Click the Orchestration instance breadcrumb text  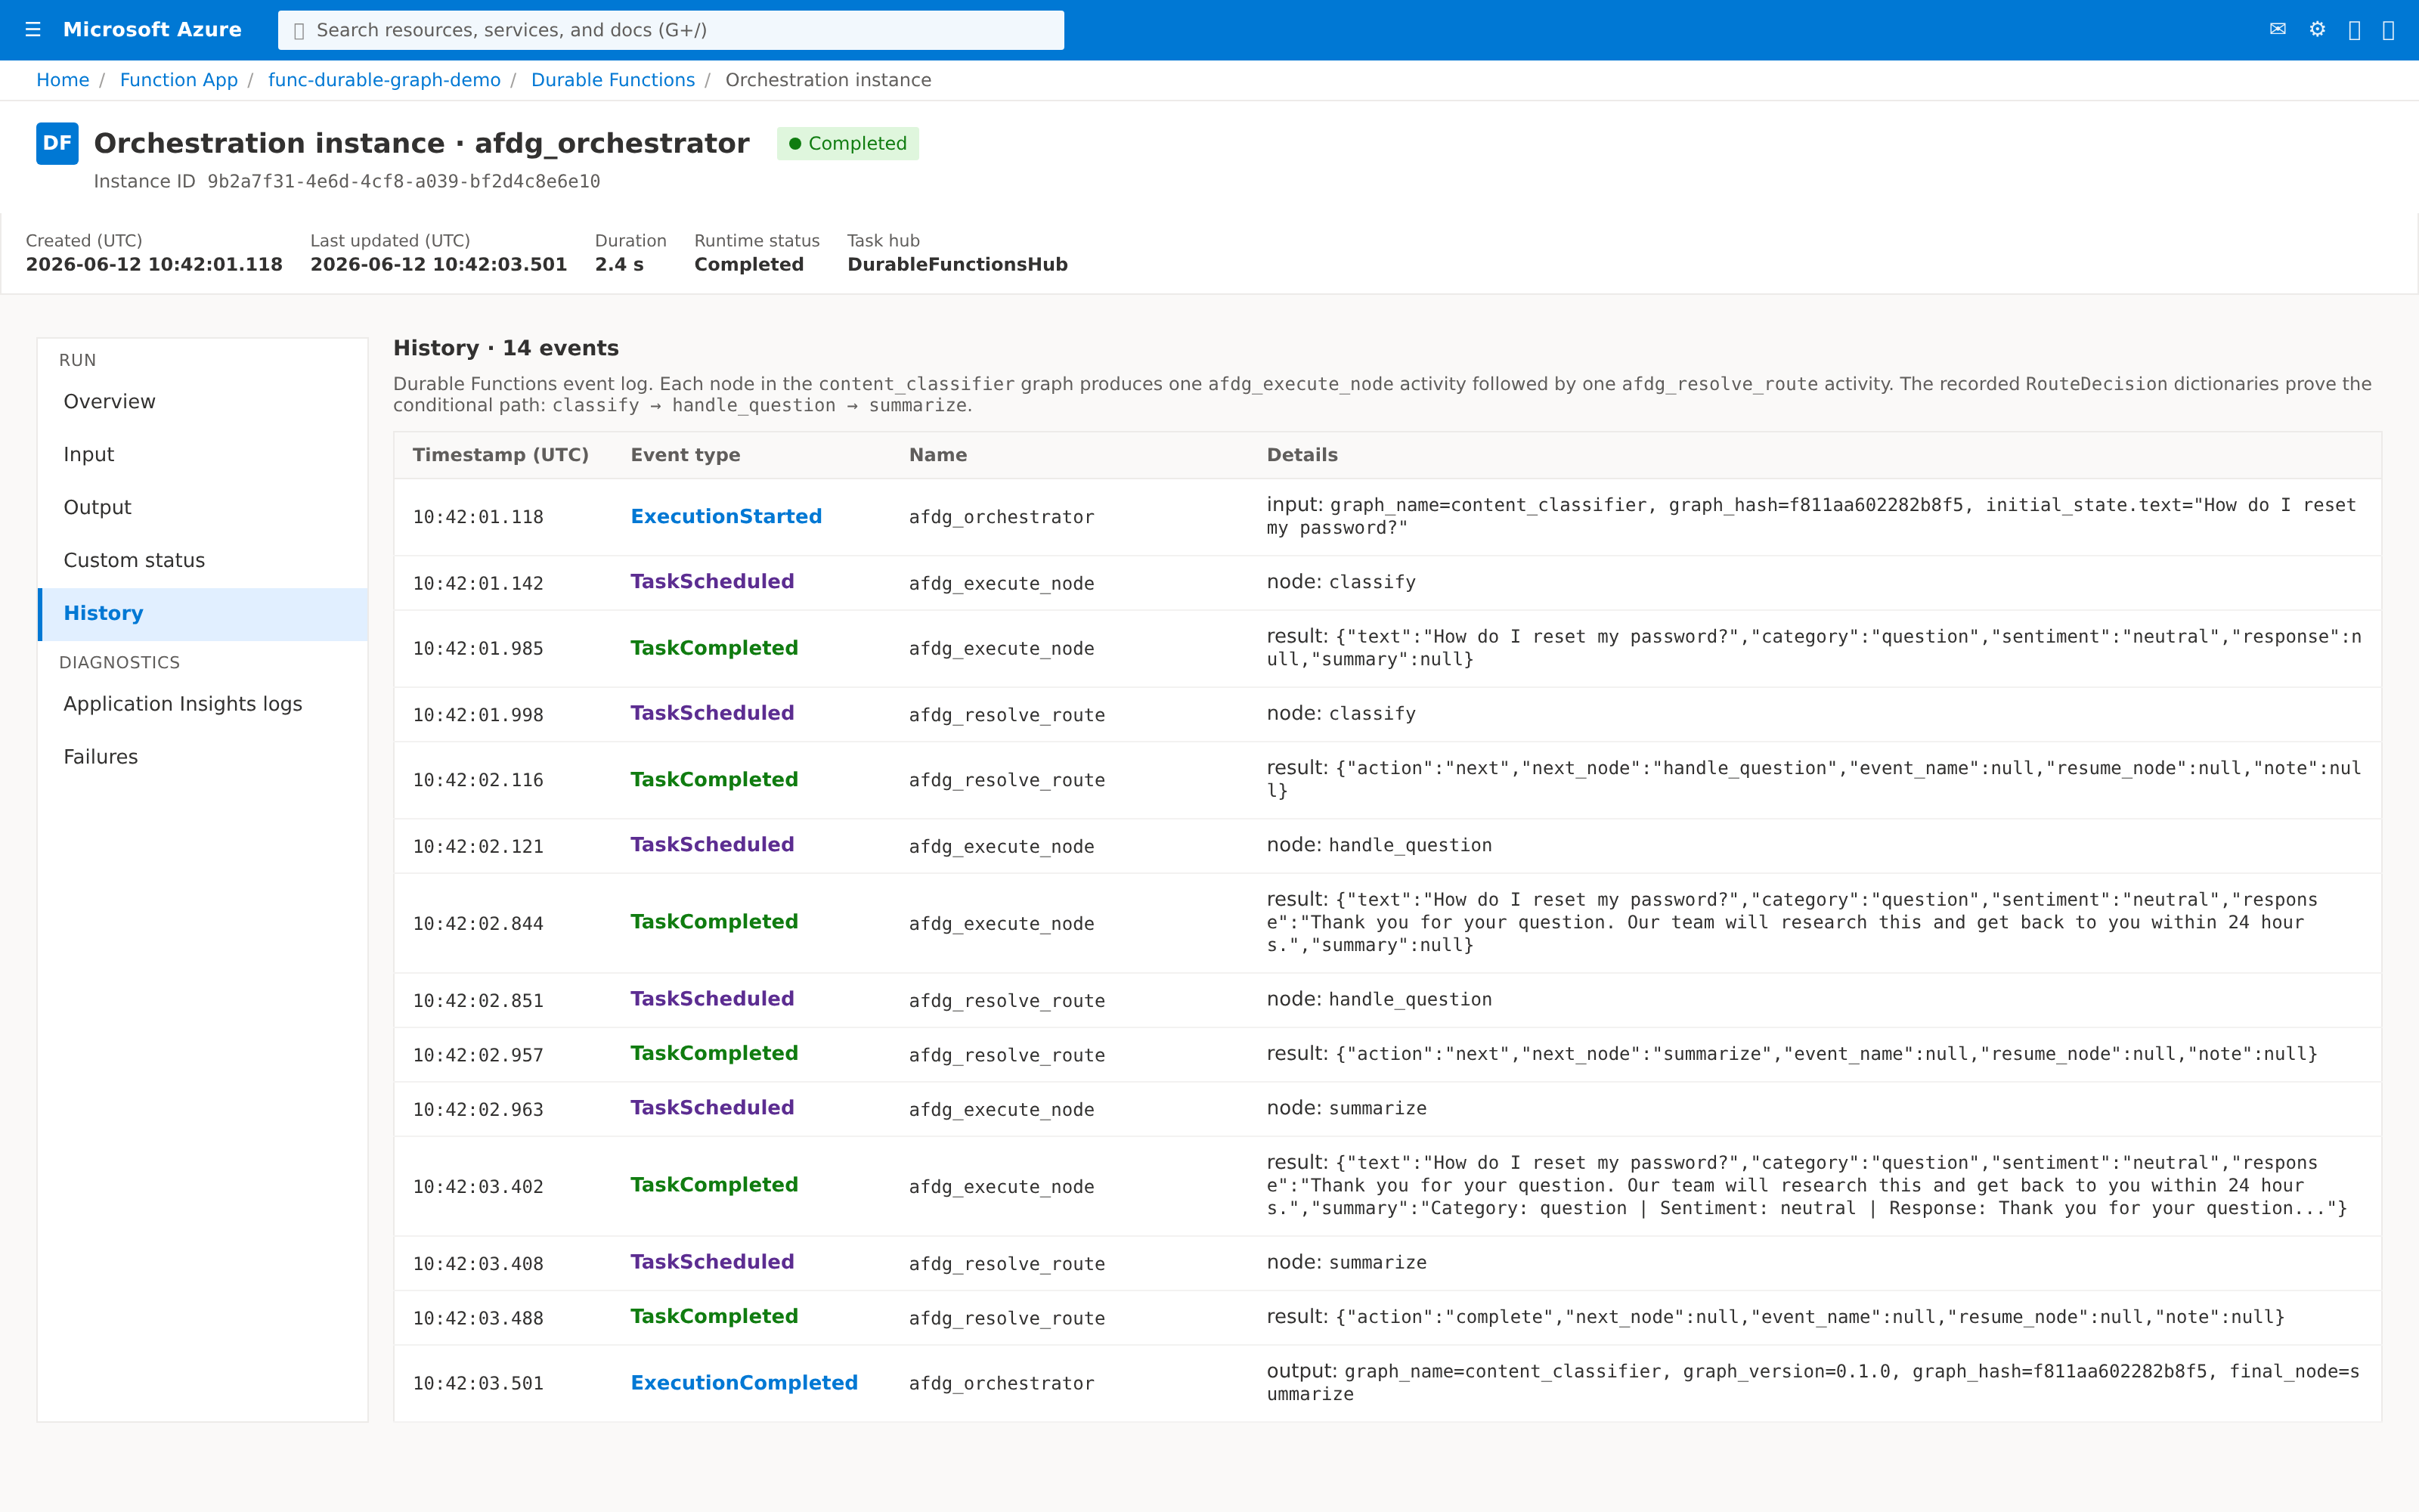click(x=828, y=80)
